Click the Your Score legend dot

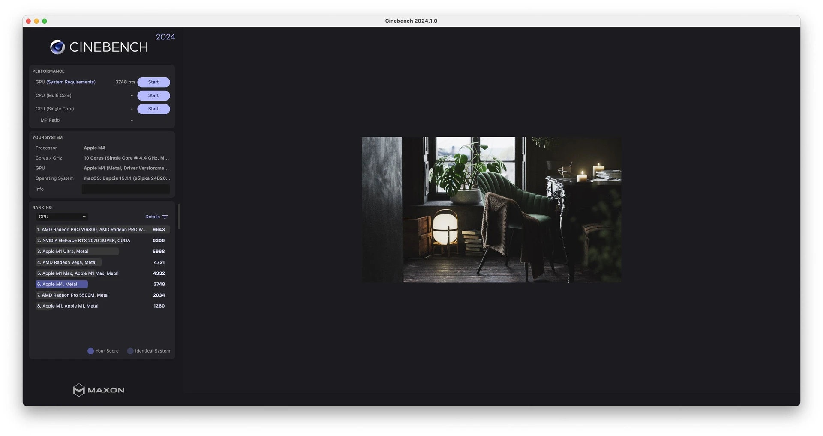[x=90, y=351]
